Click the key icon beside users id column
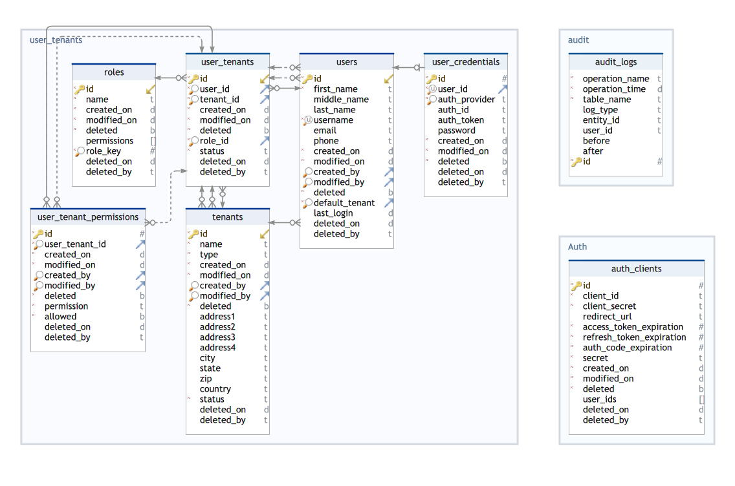 (x=308, y=79)
